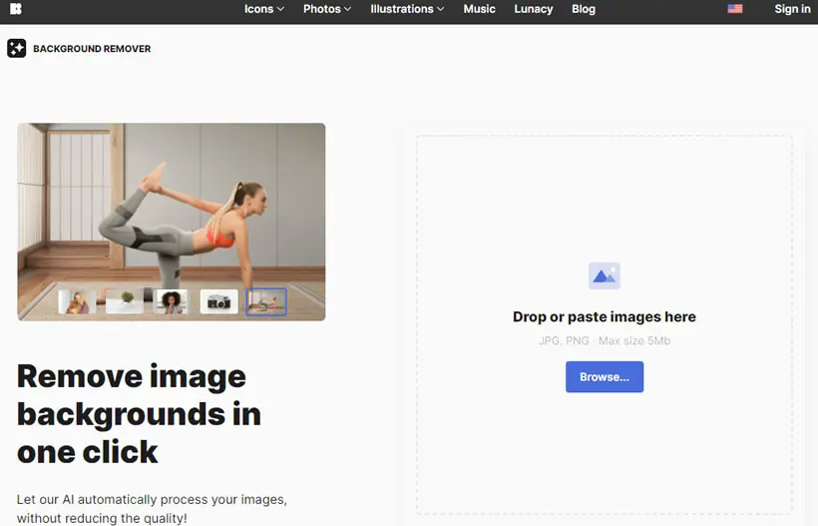Viewport: 818px width, 526px height.
Task: Select the highlighted yoga sample thumbnail
Action: [x=266, y=301]
